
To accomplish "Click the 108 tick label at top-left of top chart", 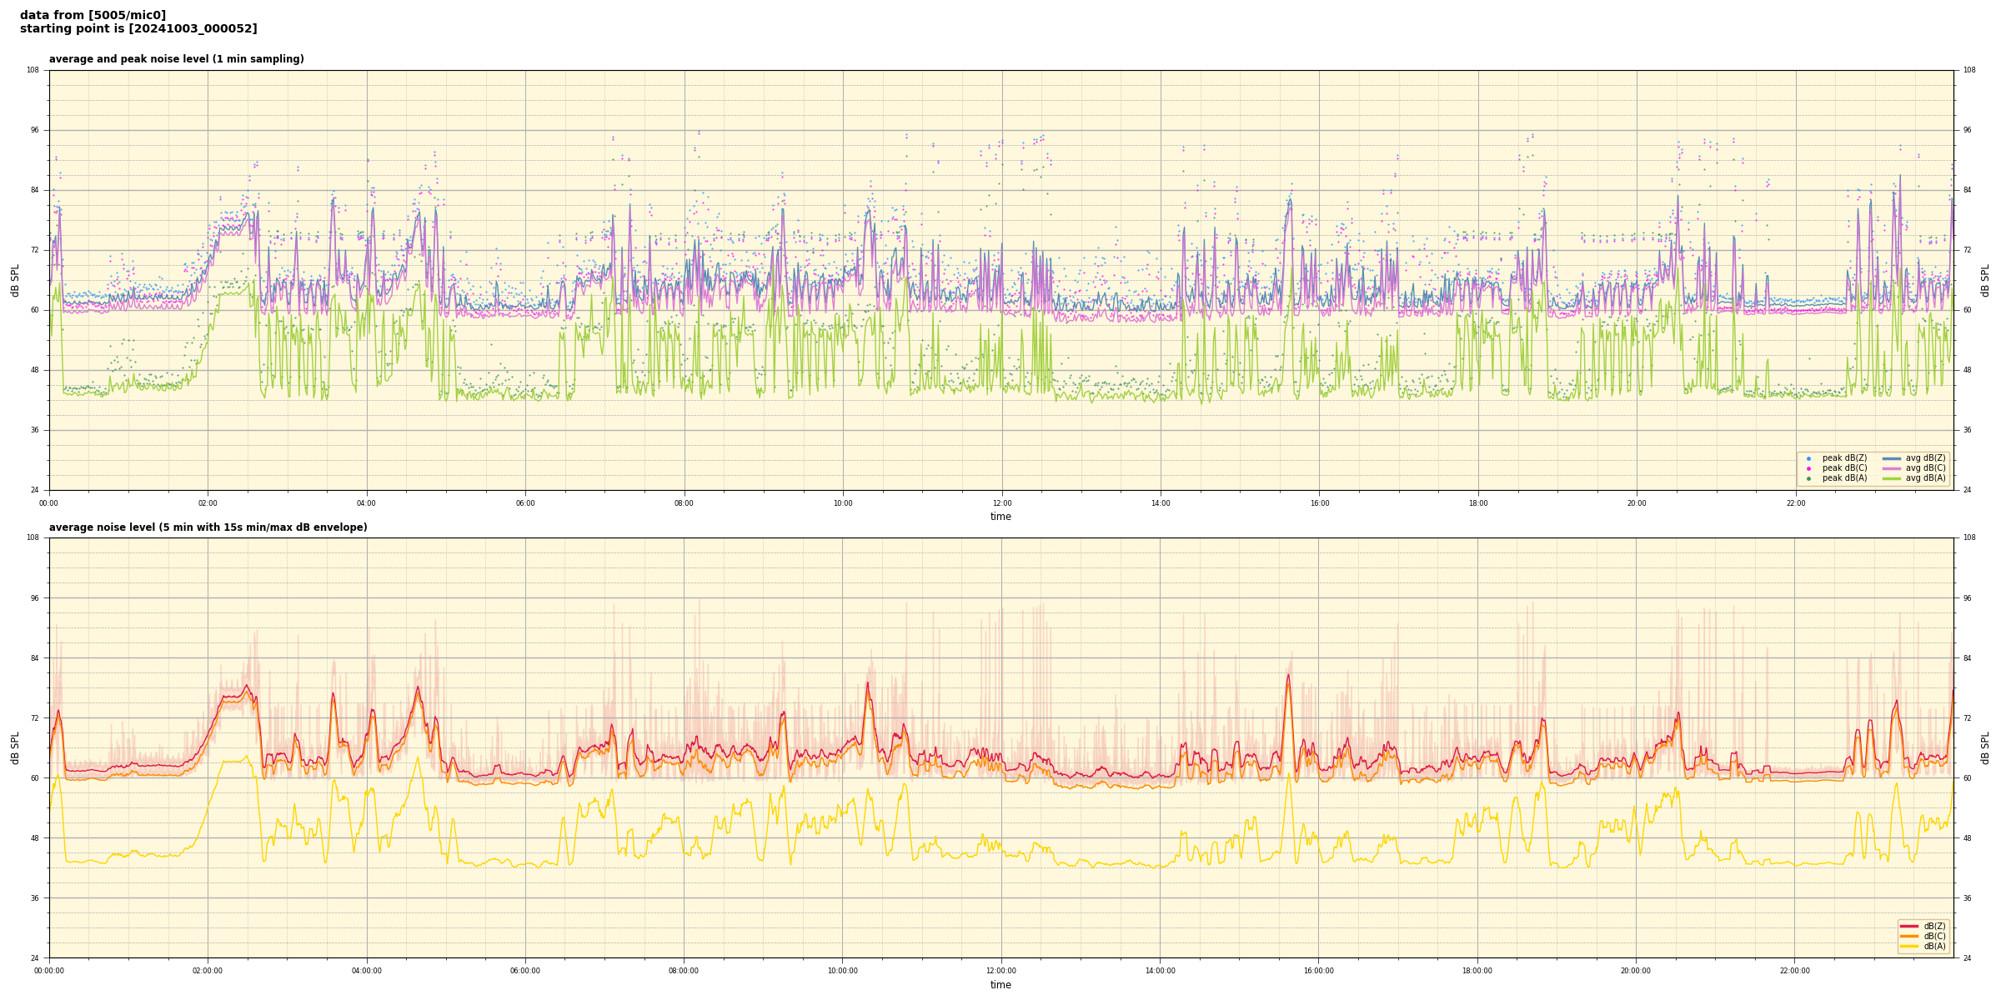I will (x=33, y=70).
